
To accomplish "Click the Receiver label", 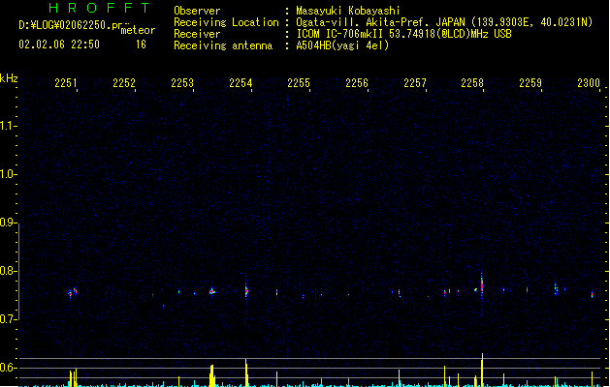I will (197, 34).
